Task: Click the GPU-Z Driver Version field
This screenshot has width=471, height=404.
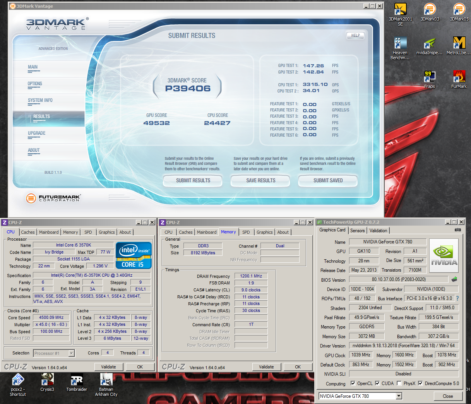Action: (x=404, y=346)
